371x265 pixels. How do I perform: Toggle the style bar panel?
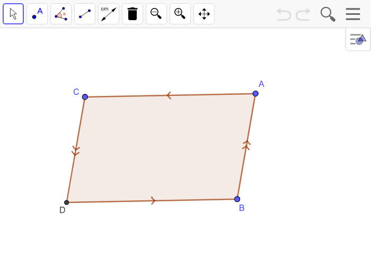[358, 39]
